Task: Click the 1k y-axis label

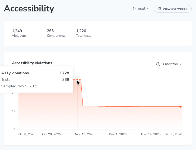Action: tap(14, 111)
